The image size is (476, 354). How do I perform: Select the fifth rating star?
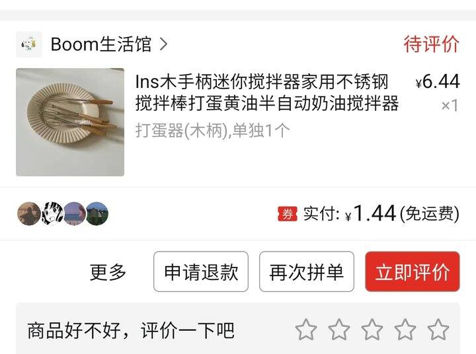click(438, 329)
